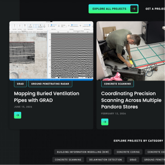The image size is (165, 165).
Task: Open the Mapping Buried Ventilation Pipes article title
Action: [x=47, y=97]
